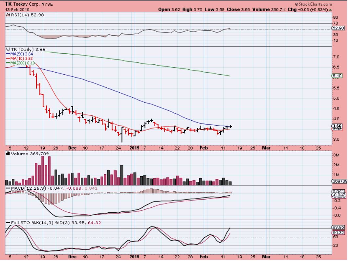Click the 83.95 stochastic %K value tag

click(x=337, y=227)
